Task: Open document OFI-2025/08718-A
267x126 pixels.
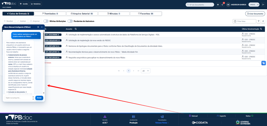Action: pyautogui.click(x=53, y=46)
